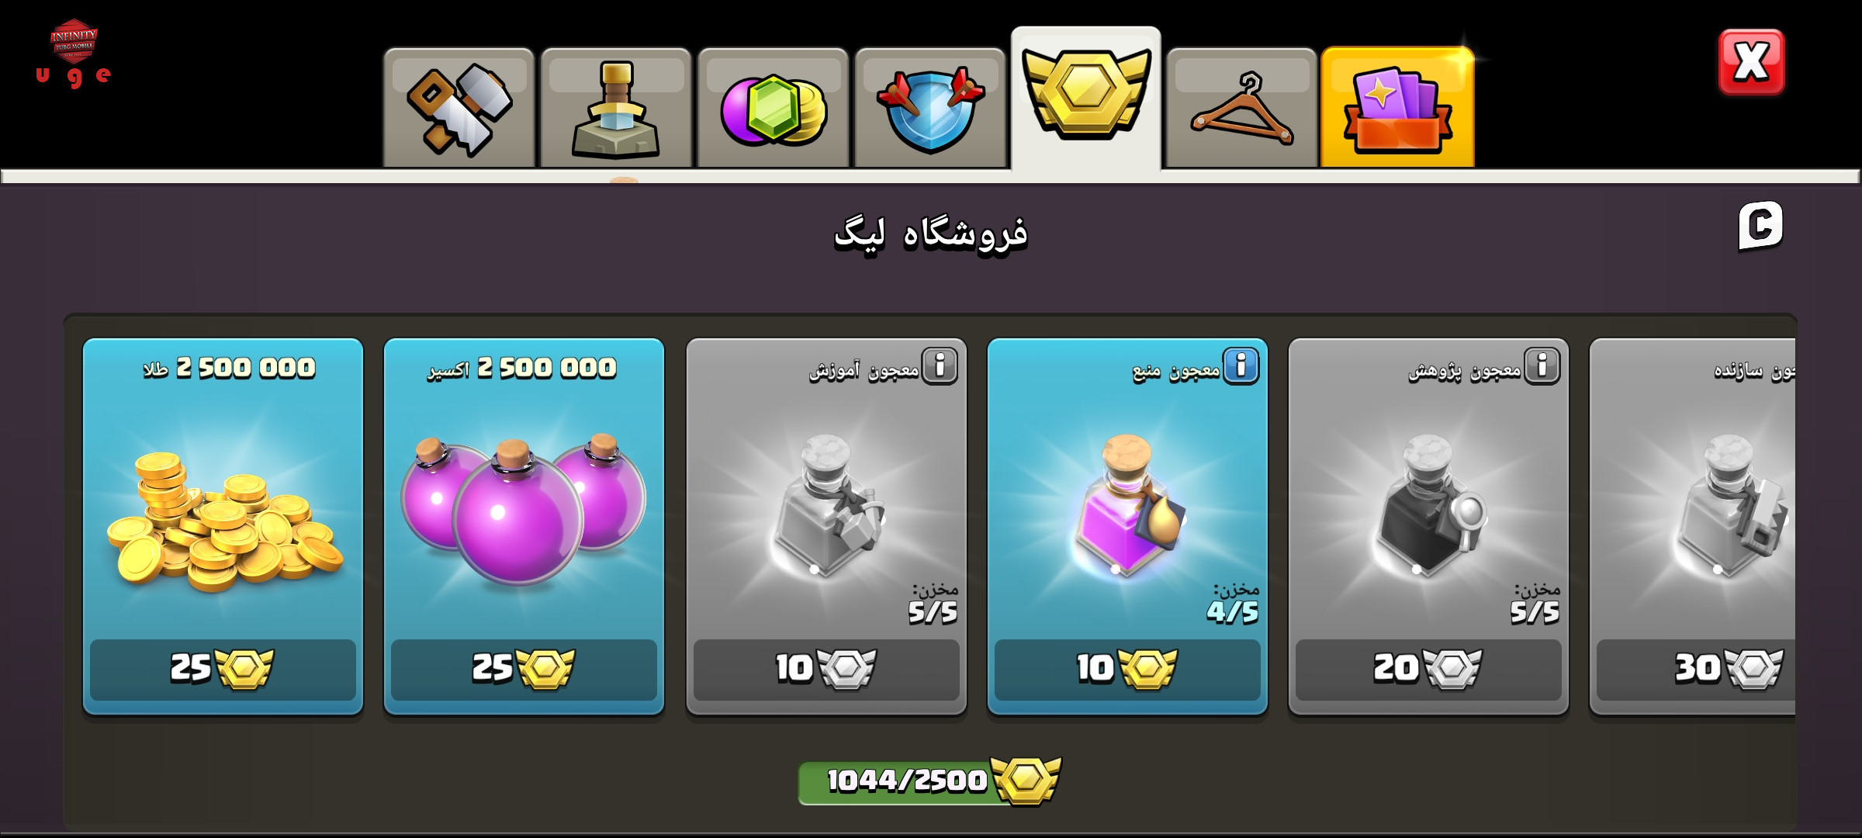
Task: Show info for resource potion
Action: pos(1241,365)
